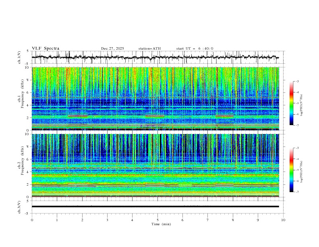Click the "station=ATH" header label
Viewport: 319px width, 247px height.
149,48
